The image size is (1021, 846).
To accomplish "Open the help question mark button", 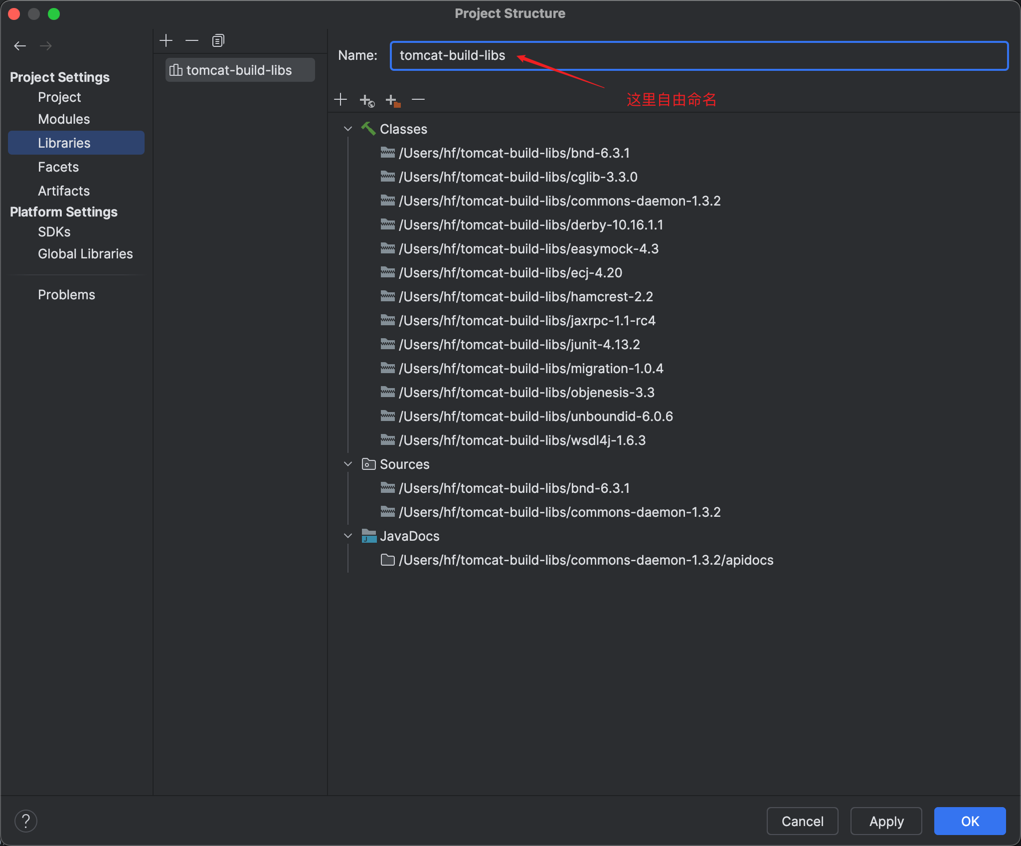I will (26, 821).
